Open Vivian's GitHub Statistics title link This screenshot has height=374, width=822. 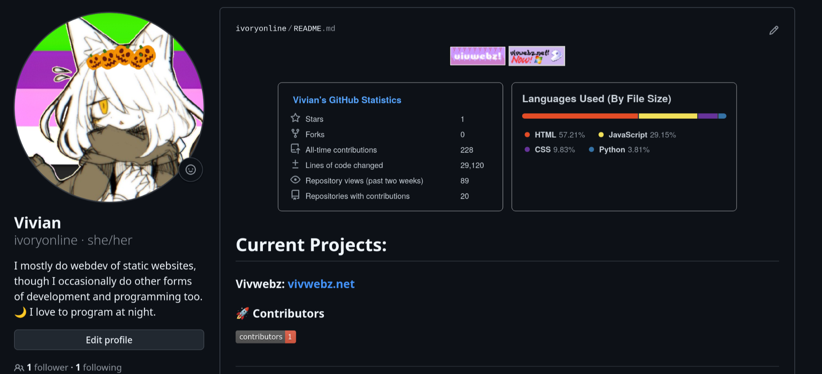click(x=347, y=100)
